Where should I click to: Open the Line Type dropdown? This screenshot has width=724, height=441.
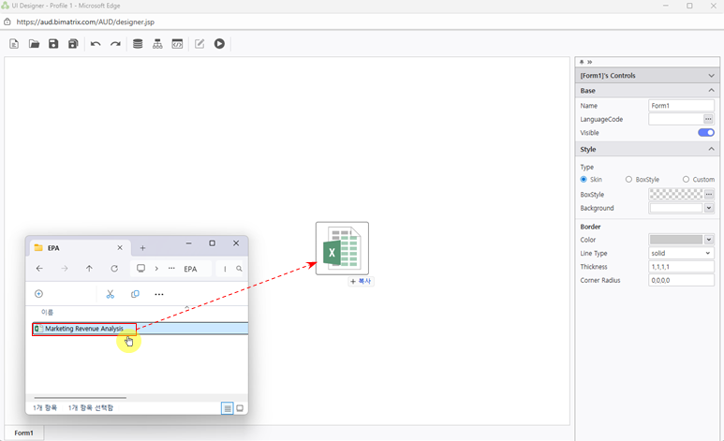coord(681,253)
